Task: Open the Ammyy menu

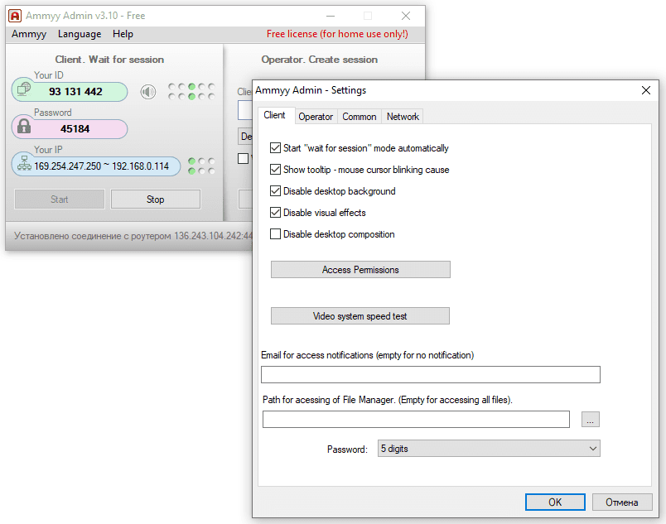Action: pyautogui.click(x=29, y=34)
